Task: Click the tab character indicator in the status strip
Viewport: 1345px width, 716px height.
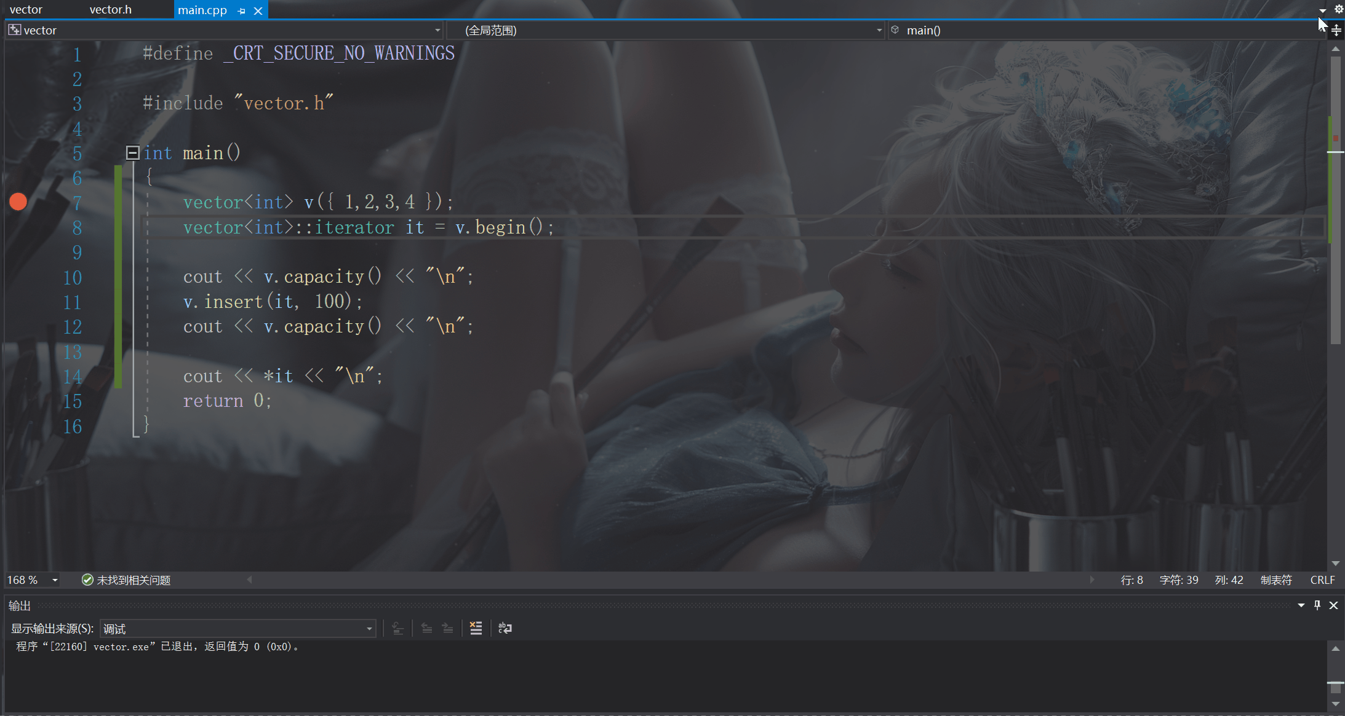Action: [1276, 580]
